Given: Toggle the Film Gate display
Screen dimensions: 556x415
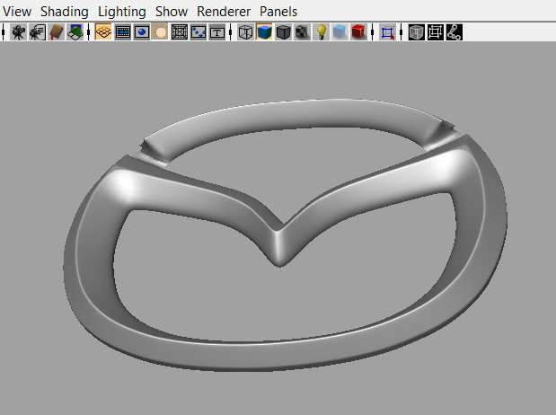Looking at the screenshot, I should pos(123,32).
